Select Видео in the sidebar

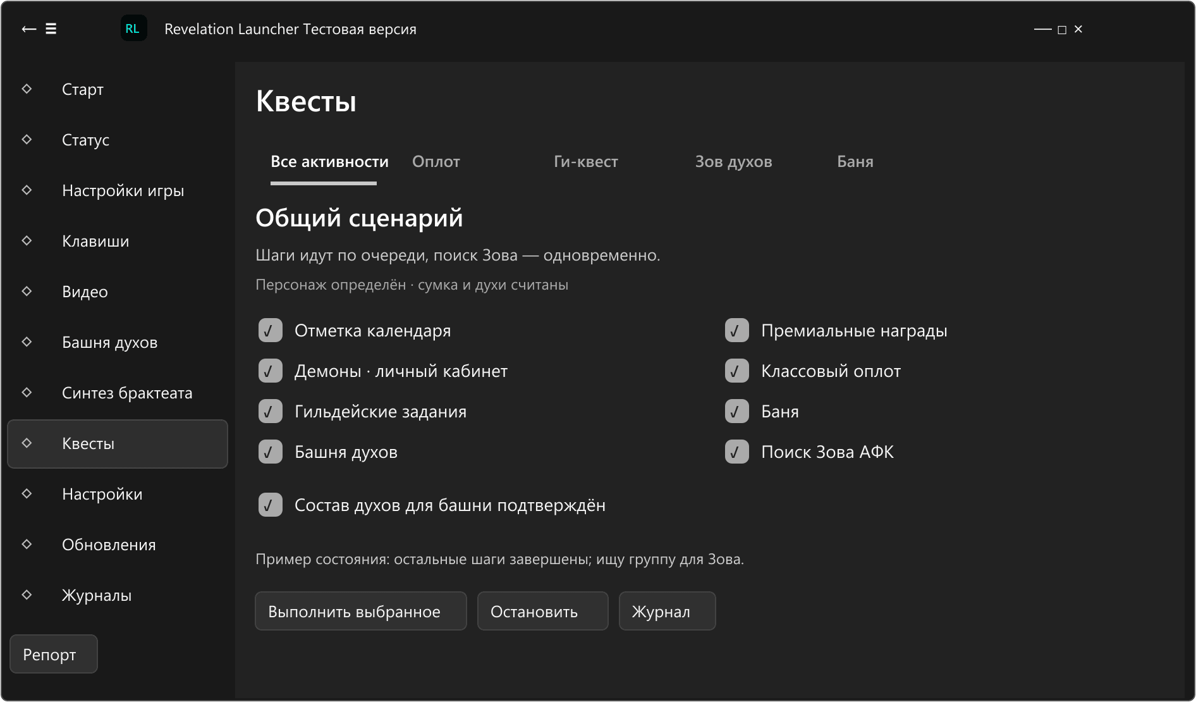[118, 292]
